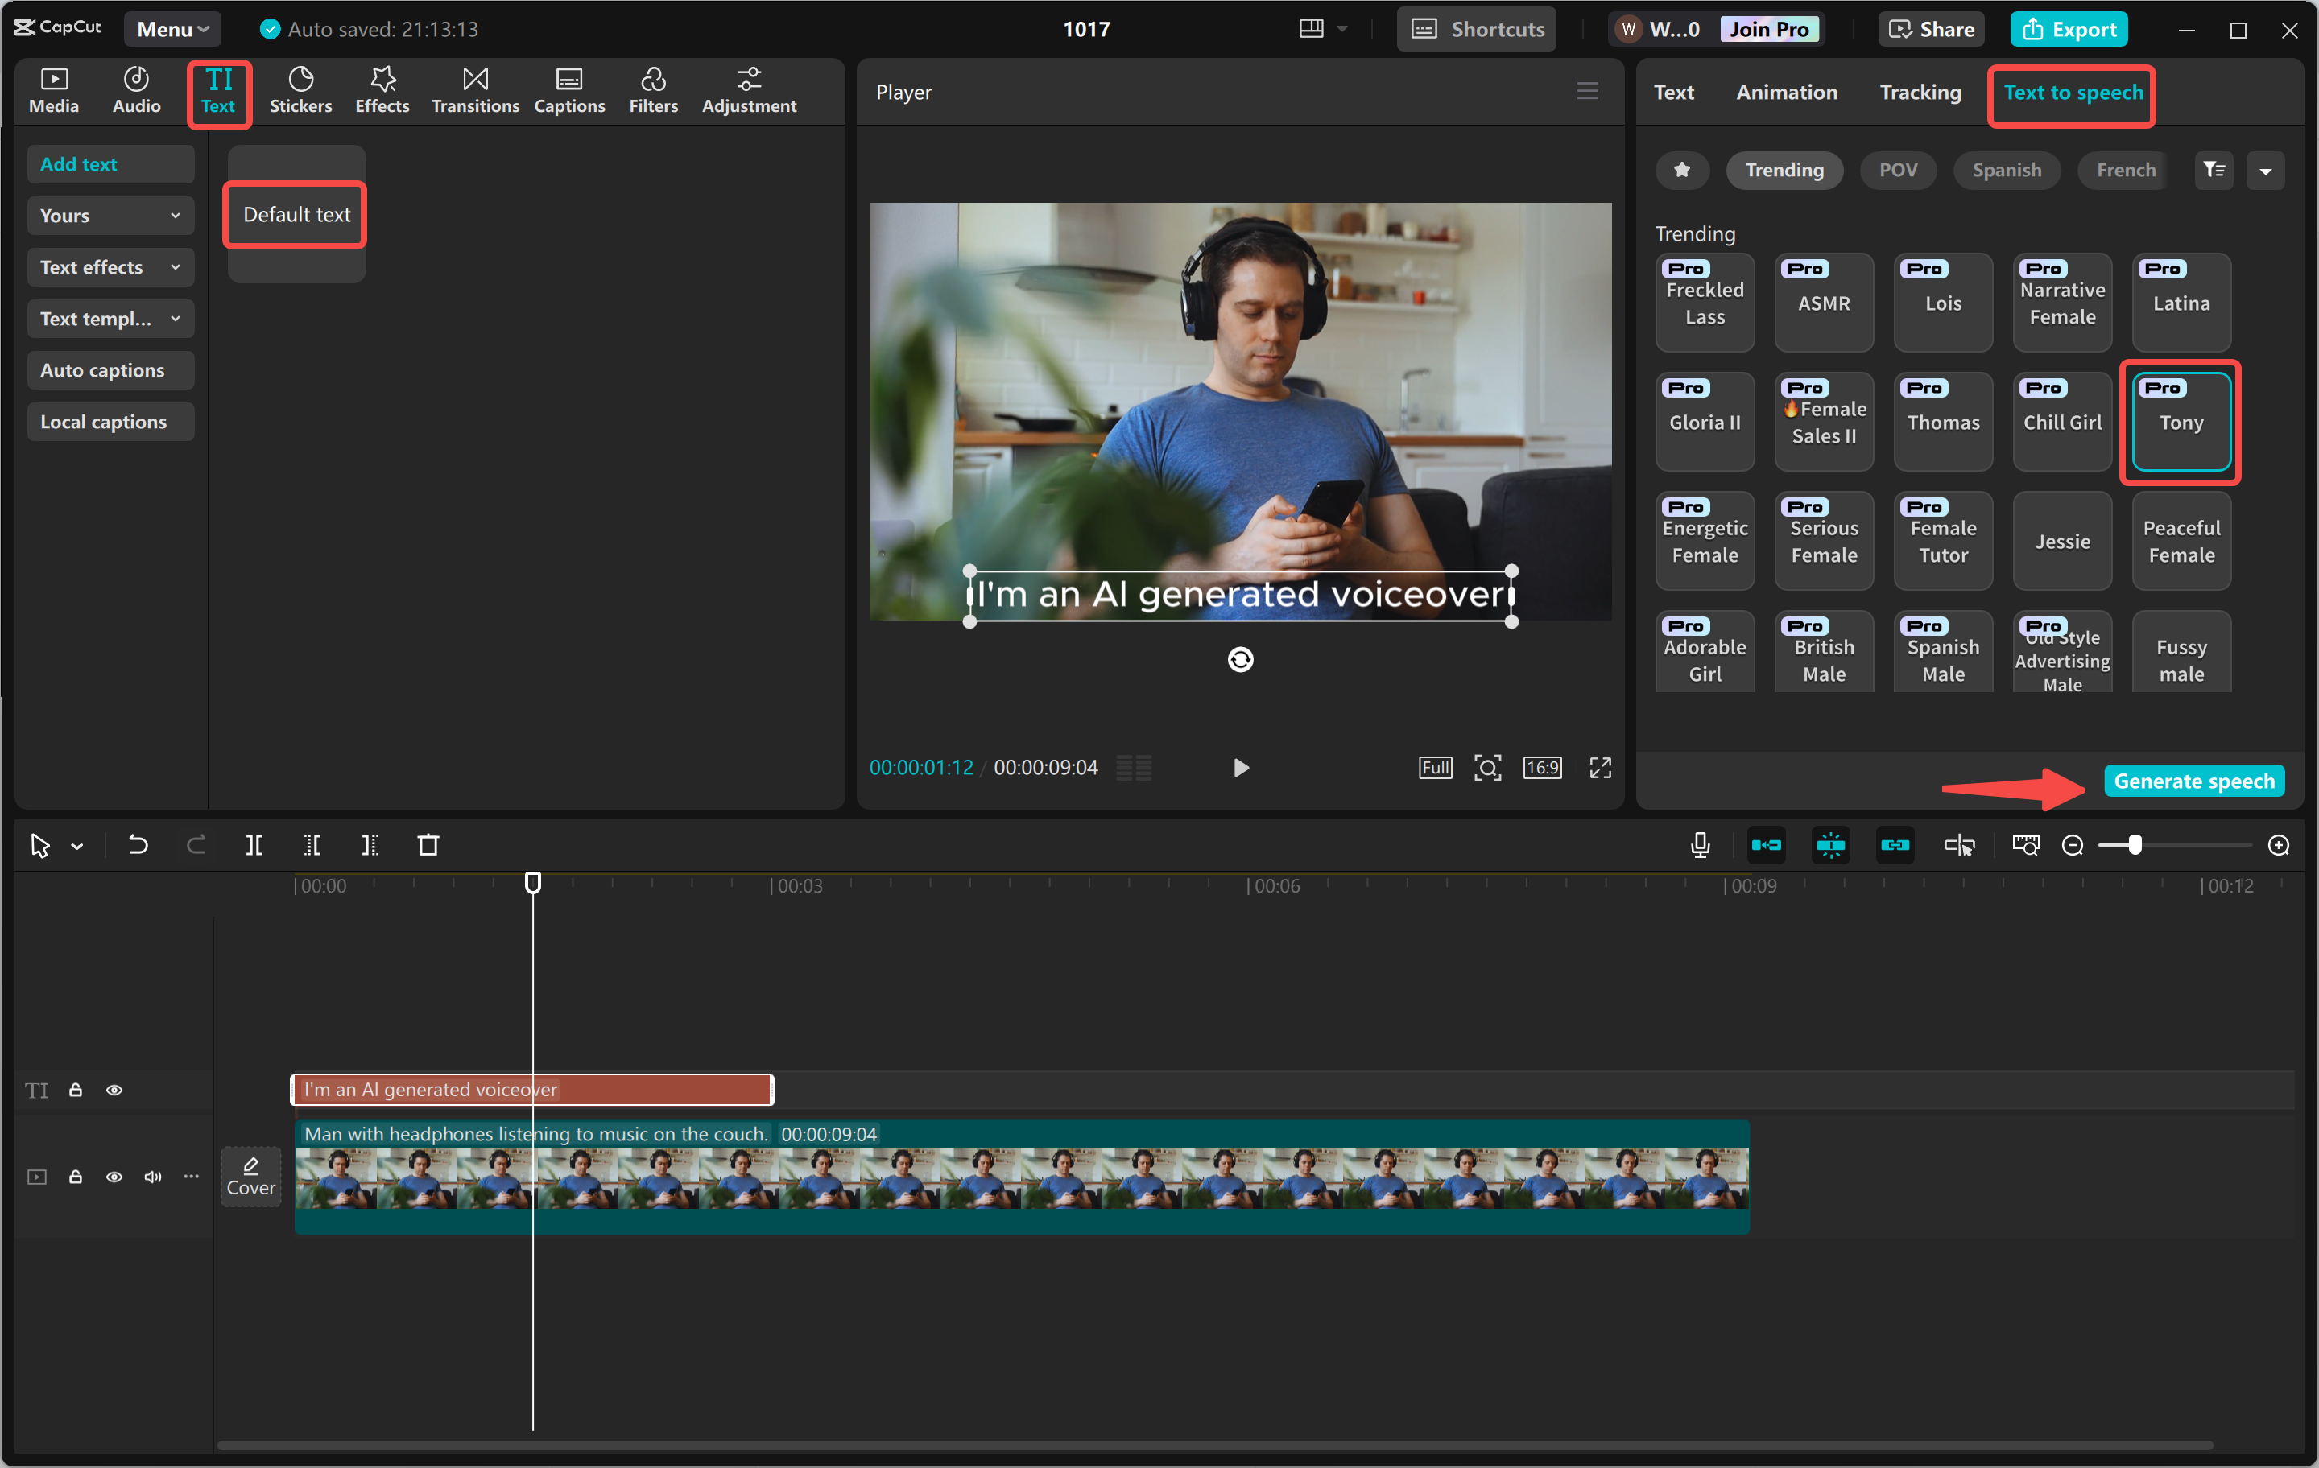Change the 16:9 aspect ratio
The width and height of the screenshot is (2319, 1468).
coord(1542,767)
